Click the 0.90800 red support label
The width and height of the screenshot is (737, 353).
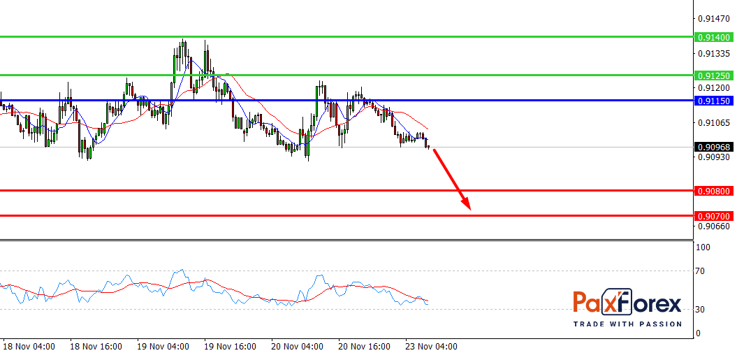713,191
